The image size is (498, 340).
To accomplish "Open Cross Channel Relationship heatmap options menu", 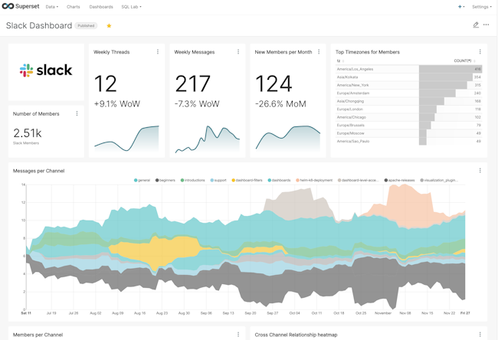I will click(x=480, y=335).
